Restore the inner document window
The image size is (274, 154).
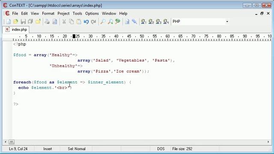(x=262, y=13)
